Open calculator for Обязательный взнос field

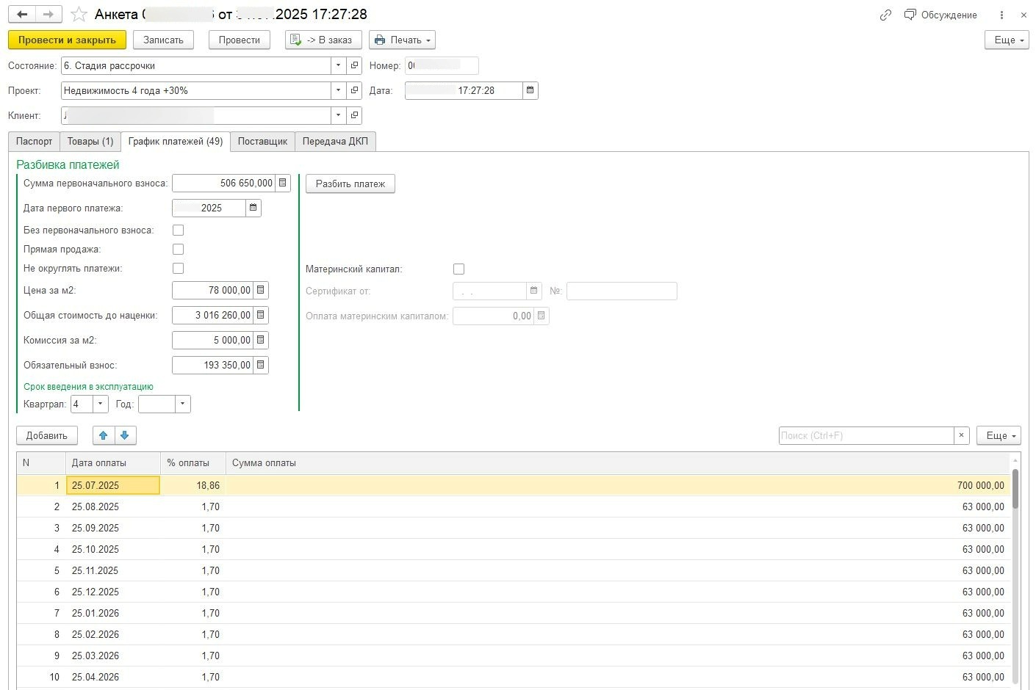pyautogui.click(x=260, y=365)
